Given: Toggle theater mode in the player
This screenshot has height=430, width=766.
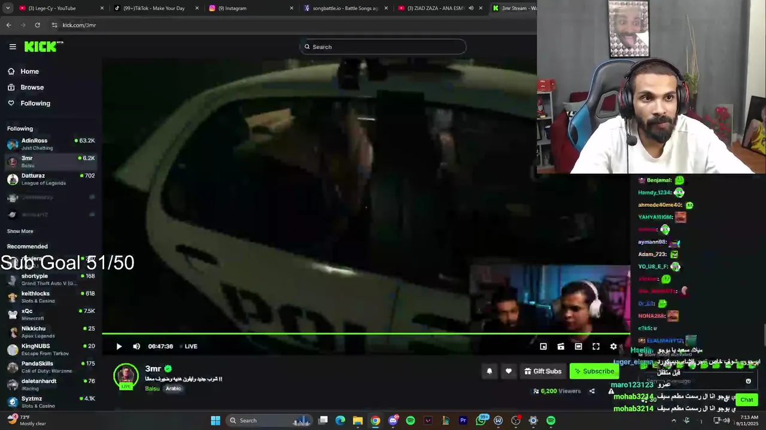Looking at the screenshot, I should 578,346.
